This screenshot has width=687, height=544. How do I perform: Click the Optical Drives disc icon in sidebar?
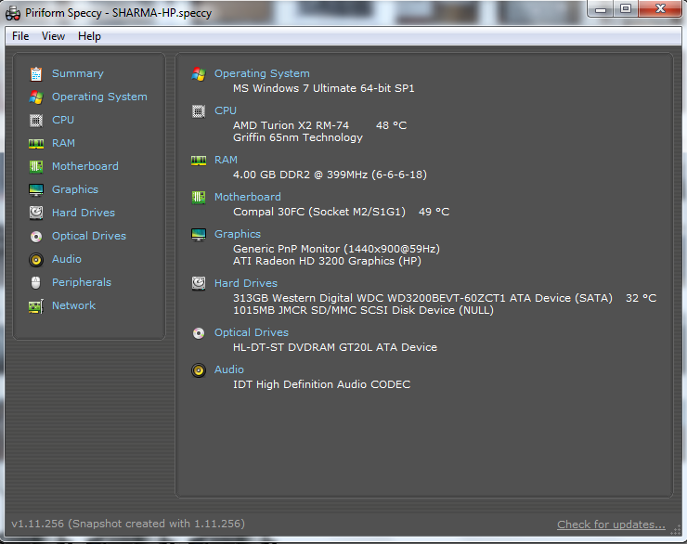[x=36, y=236]
